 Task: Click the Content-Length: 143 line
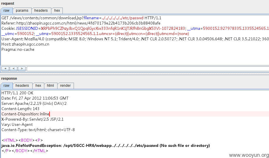click(21, 109)
